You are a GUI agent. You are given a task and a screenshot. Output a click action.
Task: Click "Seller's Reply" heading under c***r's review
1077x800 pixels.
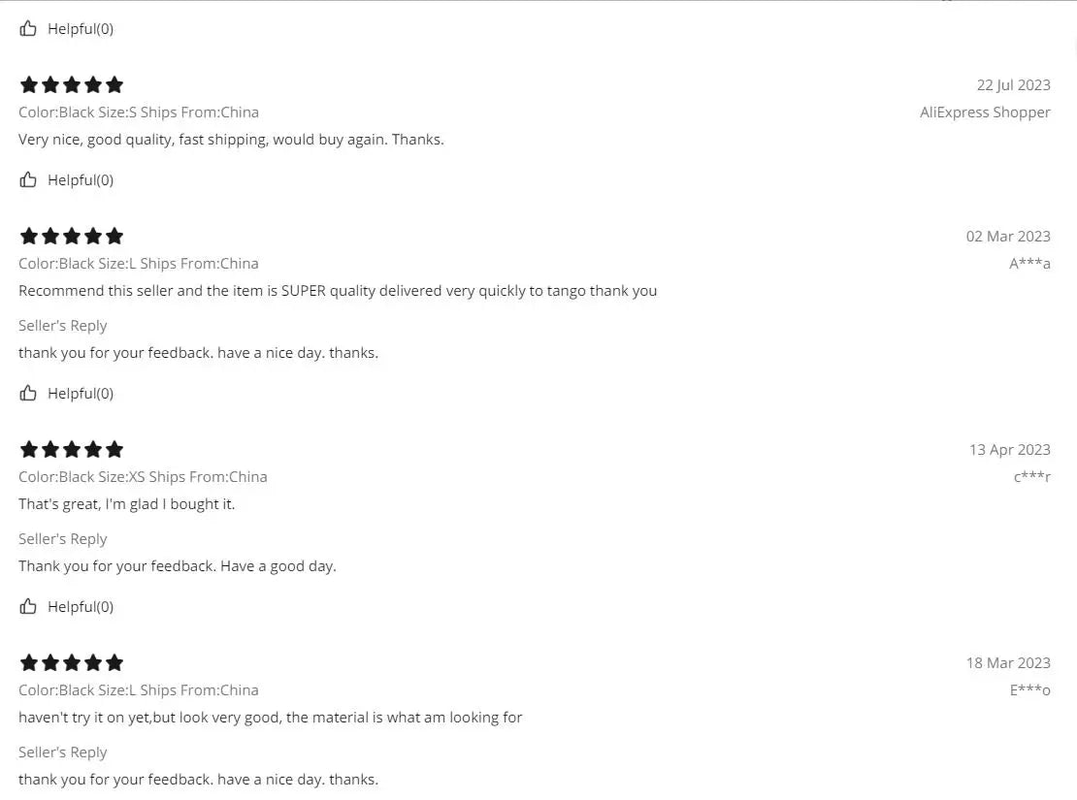pyautogui.click(x=63, y=538)
